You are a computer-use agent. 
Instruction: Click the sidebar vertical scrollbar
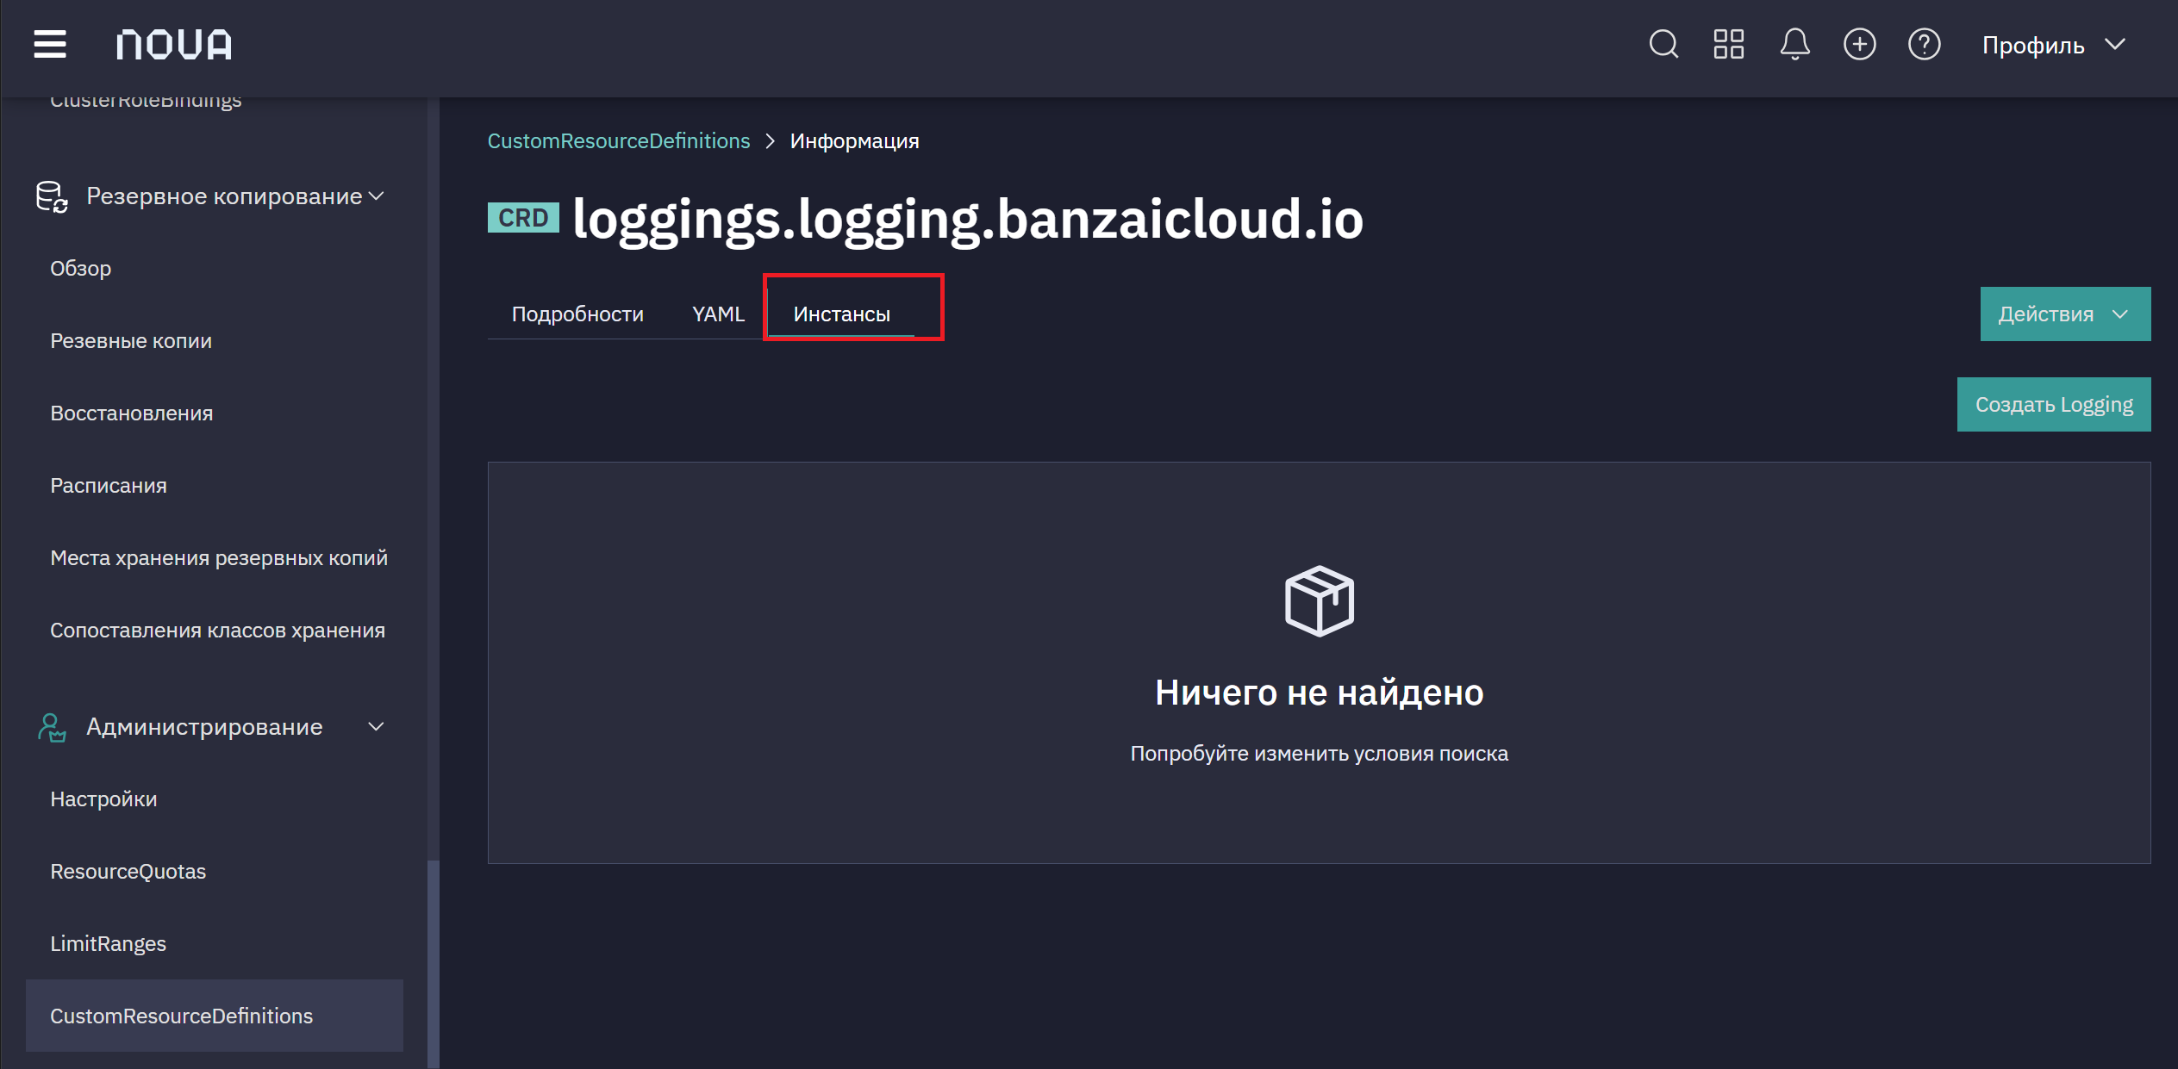[434, 963]
